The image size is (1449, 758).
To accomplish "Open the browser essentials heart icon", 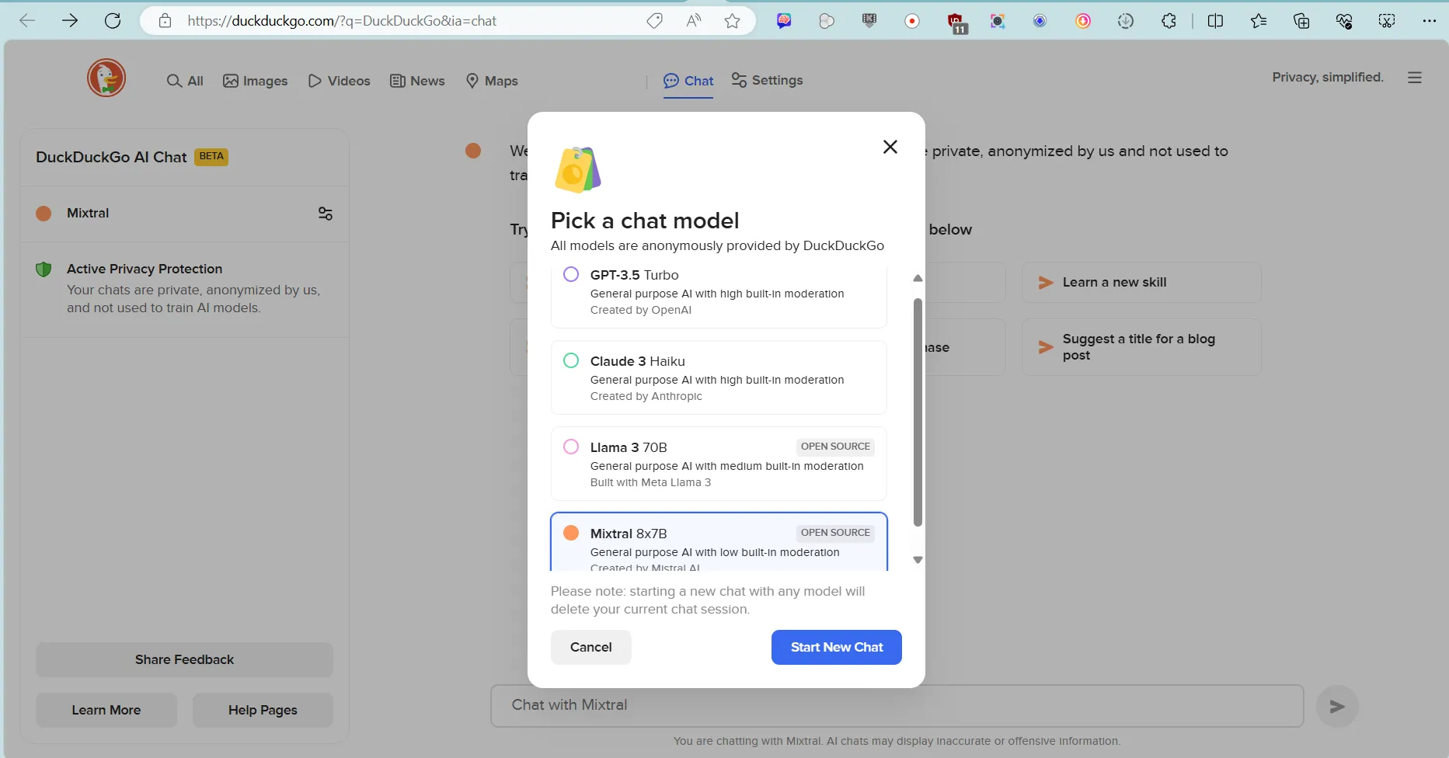I will [x=1344, y=21].
